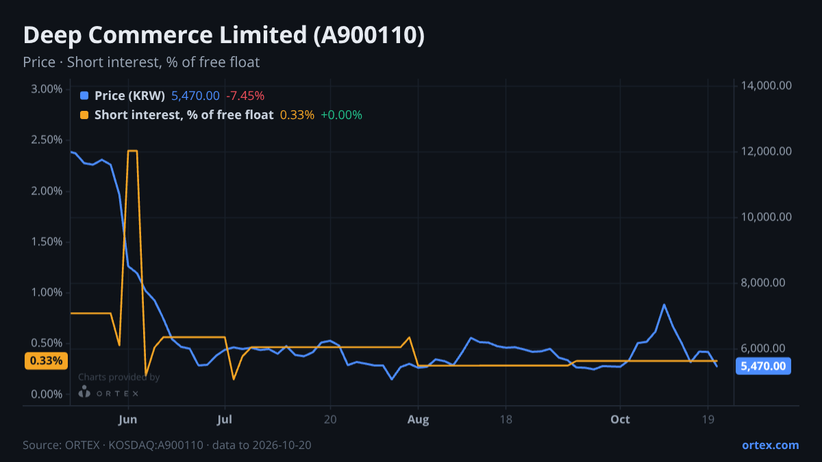
Task: Click the subtitle Price · Short interest, % of free float
Action: 141,62
